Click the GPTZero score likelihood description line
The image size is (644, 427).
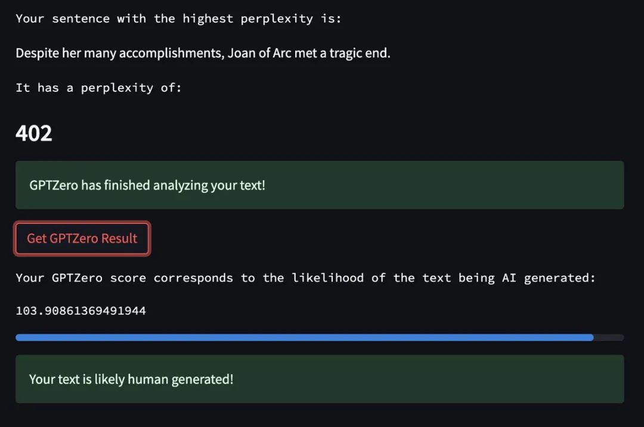(305, 279)
